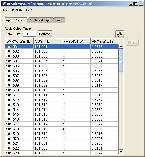
Task: Click the CUST_ID column header
Action: click(48, 41)
